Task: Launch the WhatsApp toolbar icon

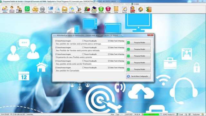Action: point(27,9)
